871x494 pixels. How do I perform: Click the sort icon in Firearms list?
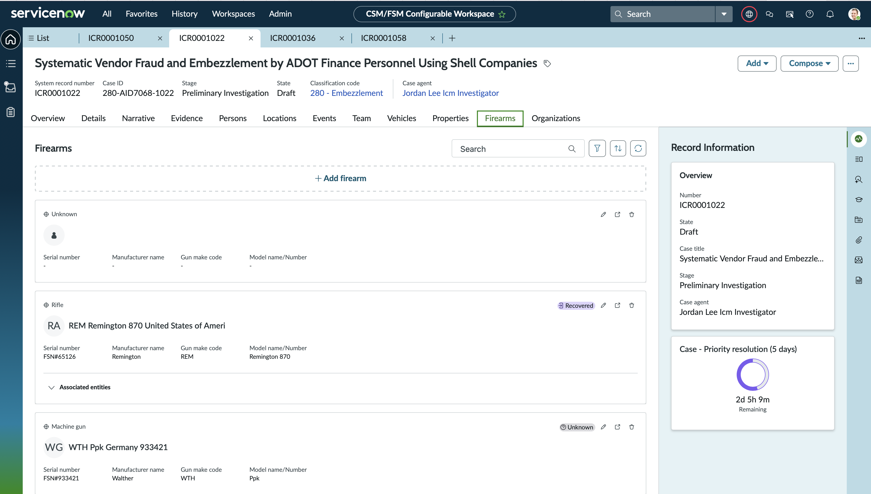point(618,148)
